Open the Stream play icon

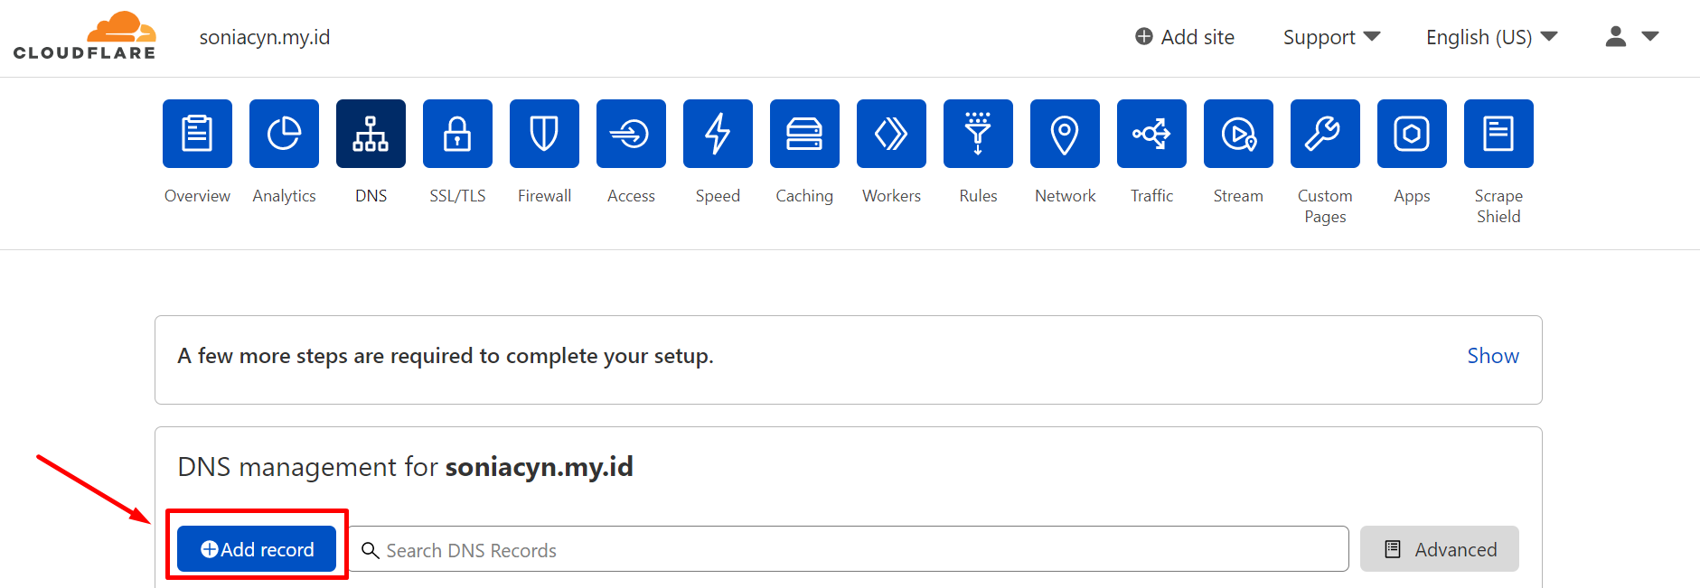[1238, 134]
